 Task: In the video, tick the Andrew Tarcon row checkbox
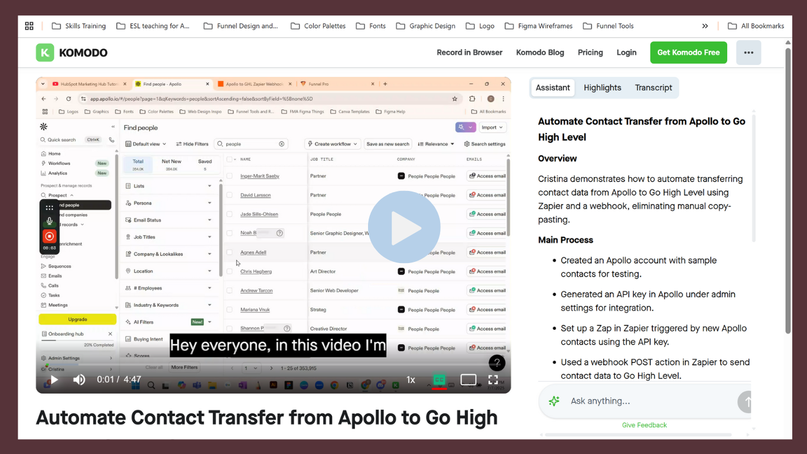tap(229, 290)
